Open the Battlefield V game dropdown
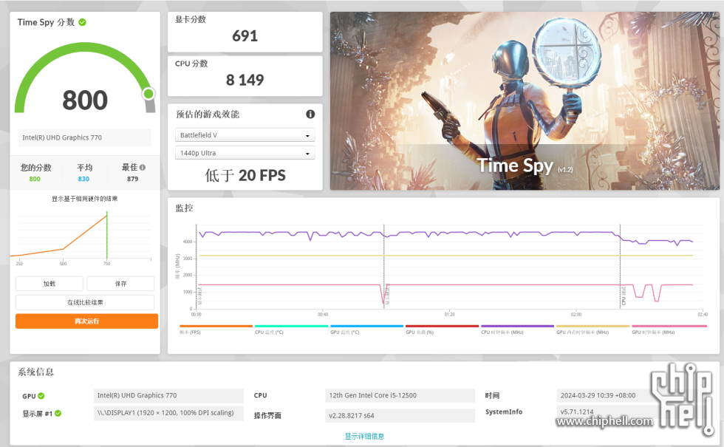 point(245,135)
